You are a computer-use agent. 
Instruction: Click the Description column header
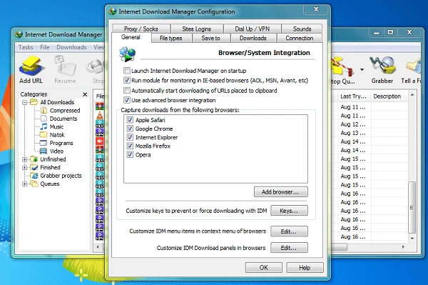point(387,96)
